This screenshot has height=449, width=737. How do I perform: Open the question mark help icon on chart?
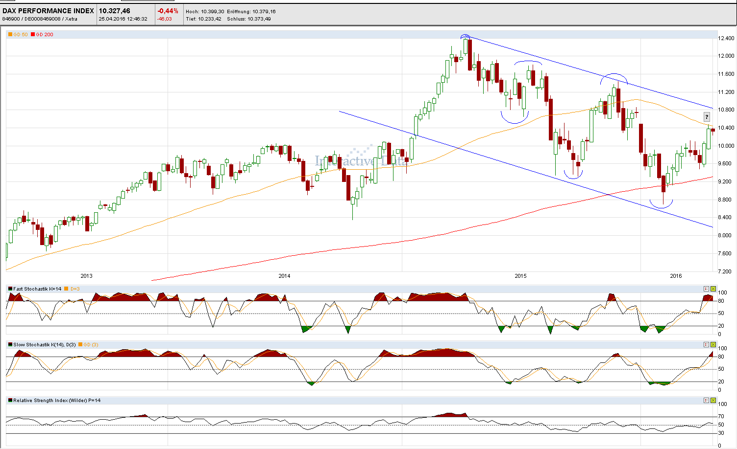(x=707, y=116)
